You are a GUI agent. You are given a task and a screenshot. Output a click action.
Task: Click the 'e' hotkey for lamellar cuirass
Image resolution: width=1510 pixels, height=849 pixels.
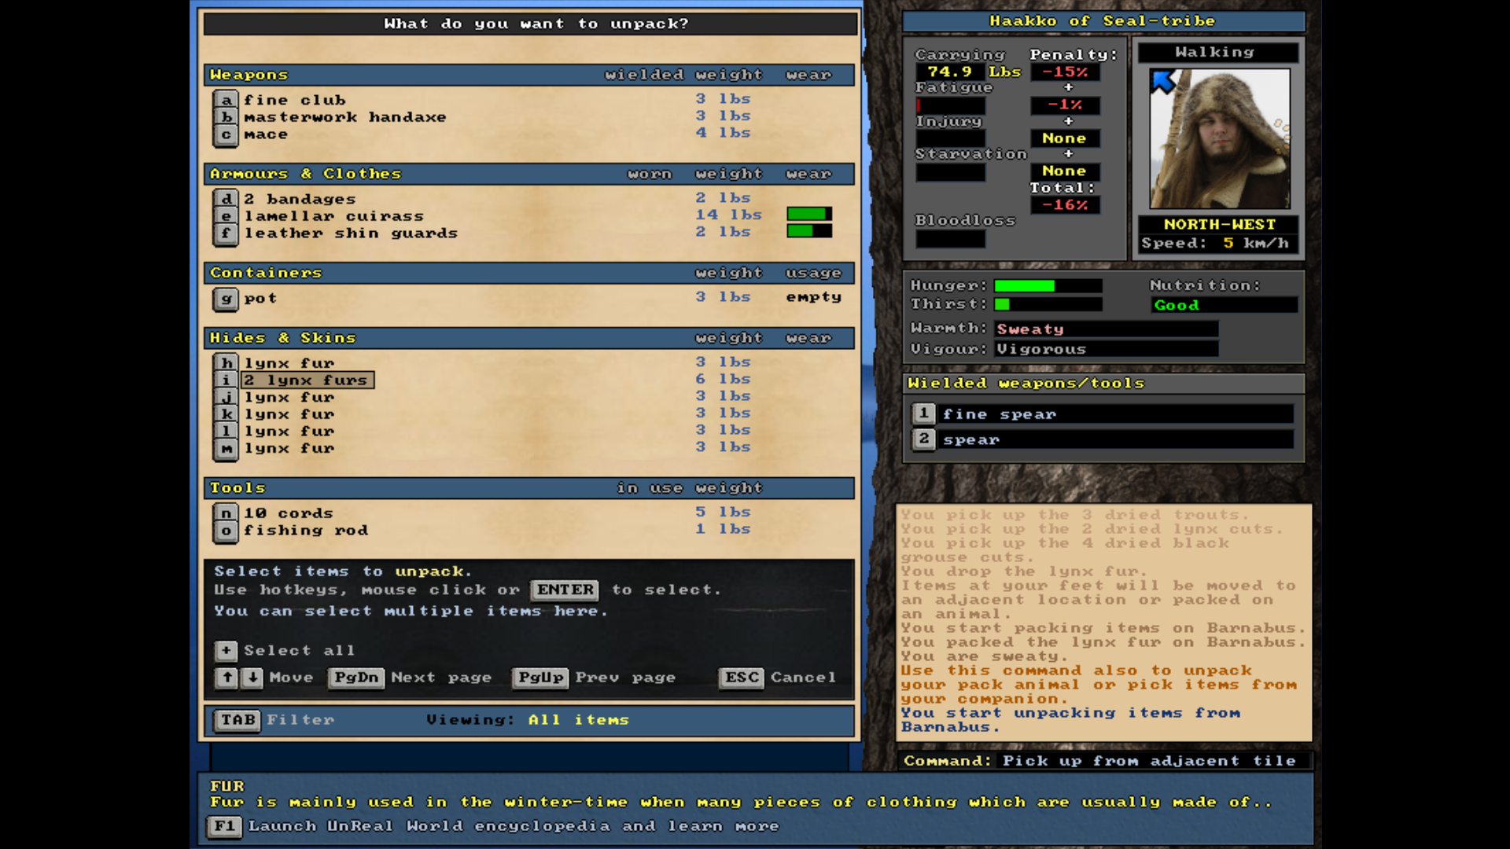pyautogui.click(x=226, y=216)
